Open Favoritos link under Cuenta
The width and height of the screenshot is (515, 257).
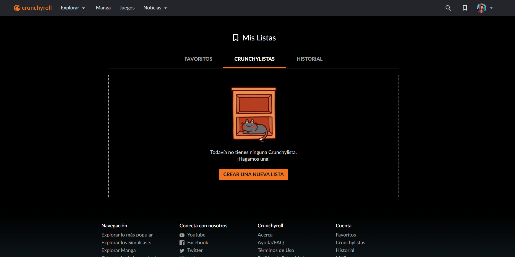point(346,235)
